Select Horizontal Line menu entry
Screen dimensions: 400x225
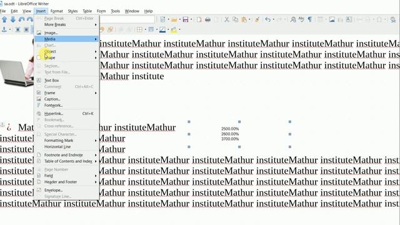(x=67, y=147)
